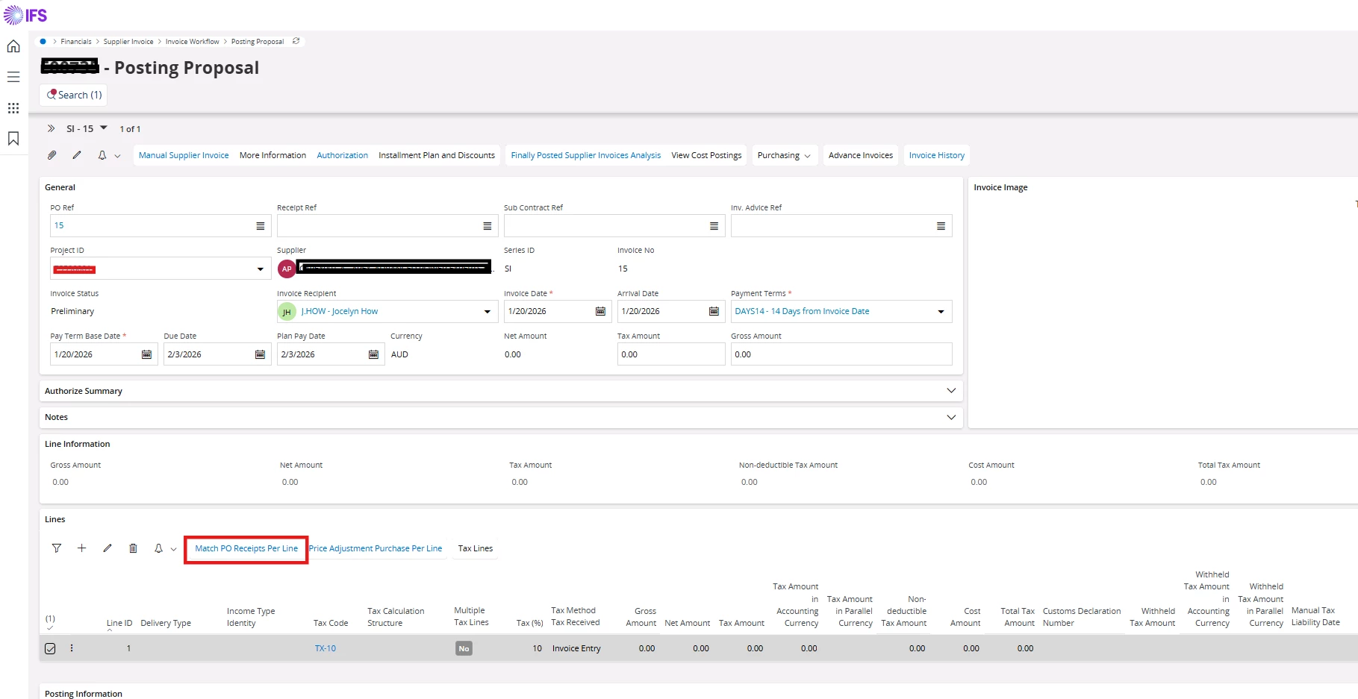Click into the Gross Amount field
1358x699 pixels.
click(x=840, y=354)
